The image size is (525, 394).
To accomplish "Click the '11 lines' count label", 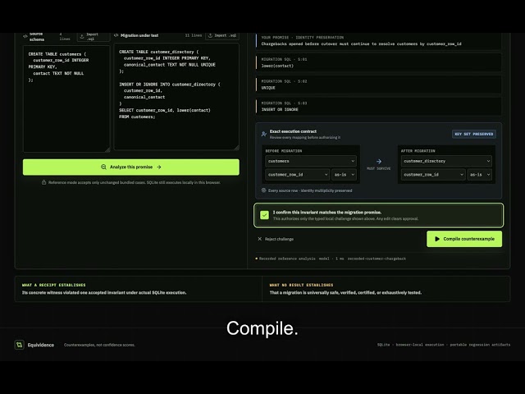I will 194,35.
